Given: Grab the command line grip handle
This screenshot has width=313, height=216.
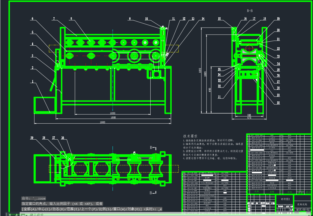Looking at the screenshot, I should 7,215.
